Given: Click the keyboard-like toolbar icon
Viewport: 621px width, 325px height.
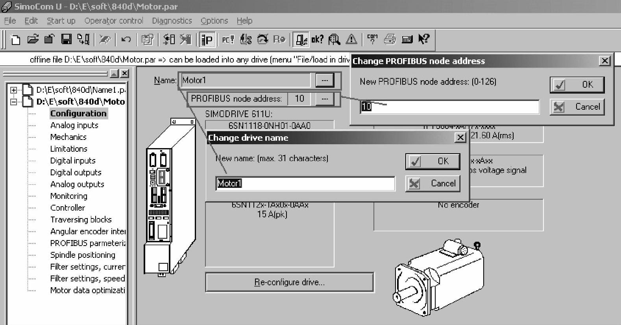Looking at the screenshot, I should pyautogui.click(x=407, y=39).
